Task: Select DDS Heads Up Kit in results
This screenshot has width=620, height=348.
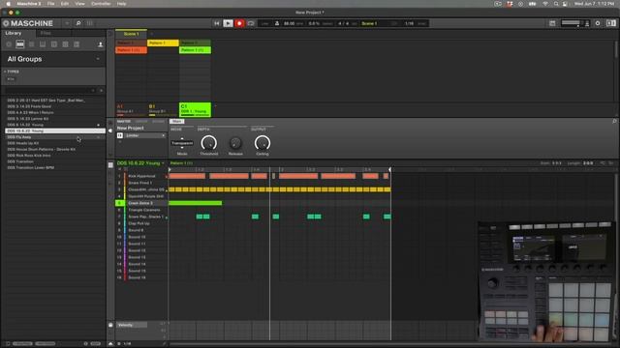Action: point(54,143)
